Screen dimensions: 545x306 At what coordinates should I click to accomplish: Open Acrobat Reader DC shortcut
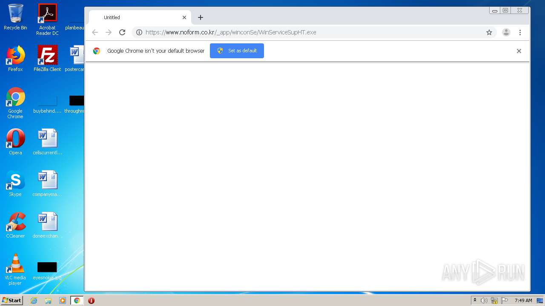pyautogui.click(x=47, y=20)
